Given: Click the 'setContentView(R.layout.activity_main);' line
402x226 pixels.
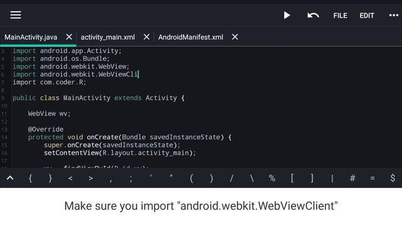Looking at the screenshot, I should 120,153.
